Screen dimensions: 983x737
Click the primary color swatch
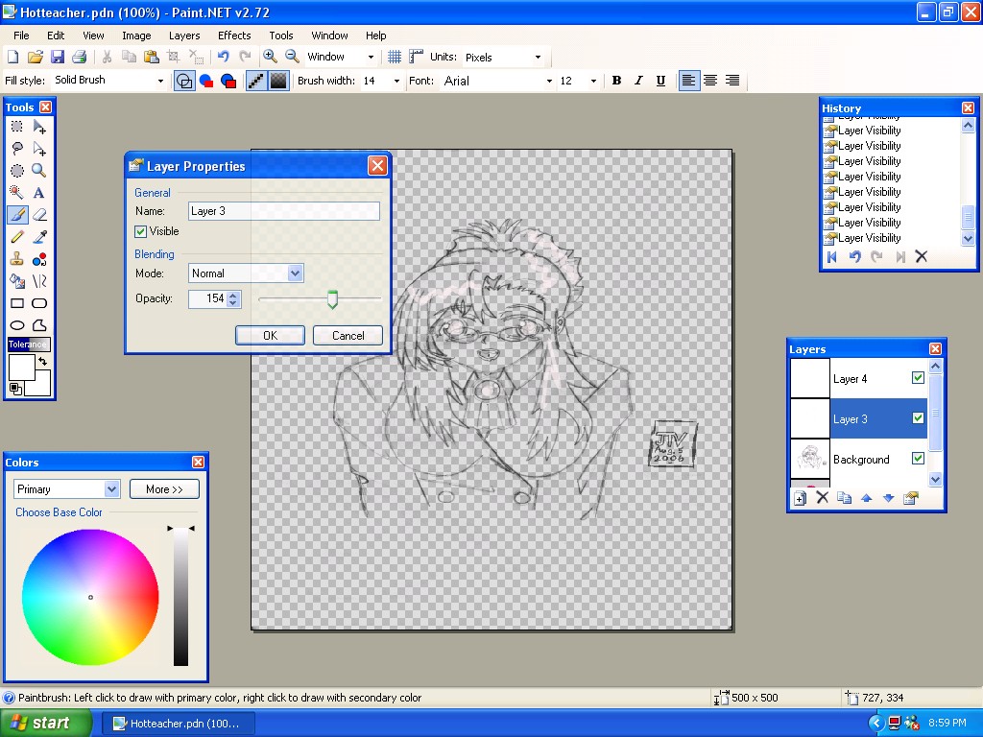pos(21,368)
